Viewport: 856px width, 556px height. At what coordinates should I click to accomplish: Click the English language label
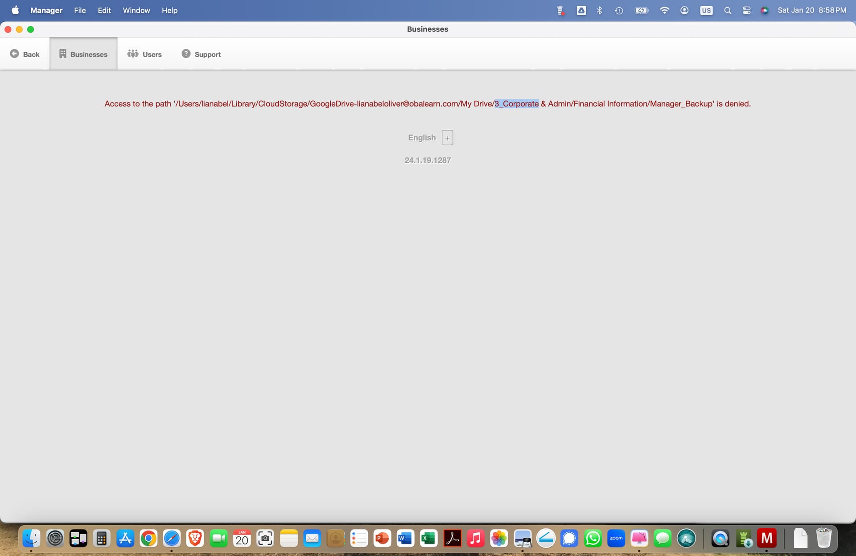point(422,138)
